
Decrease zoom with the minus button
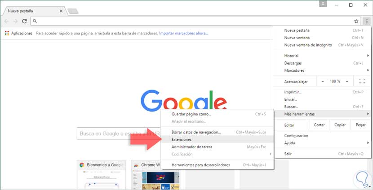click(323, 81)
